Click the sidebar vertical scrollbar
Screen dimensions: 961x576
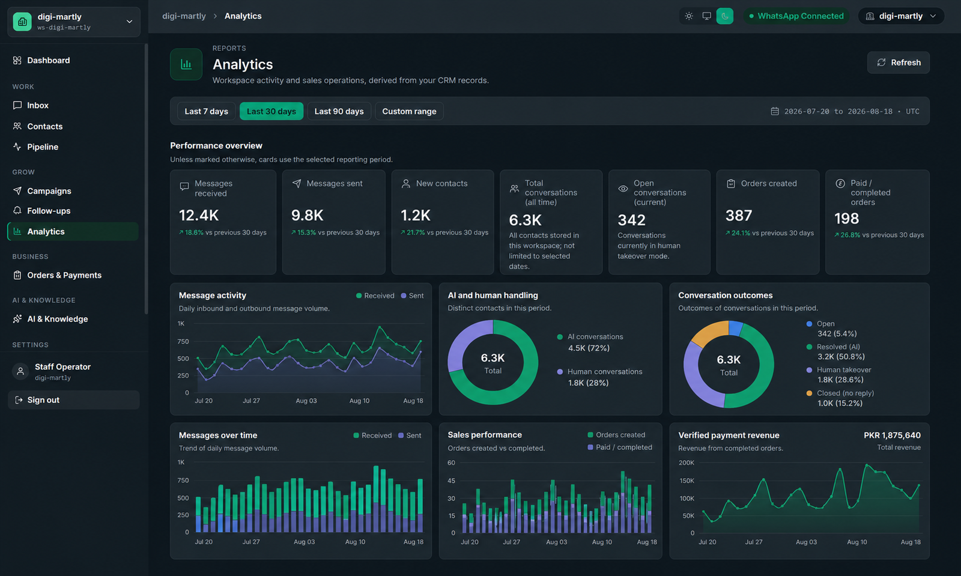(146, 179)
